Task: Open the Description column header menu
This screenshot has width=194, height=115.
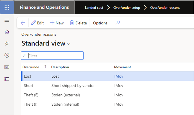Action: tap(60, 67)
